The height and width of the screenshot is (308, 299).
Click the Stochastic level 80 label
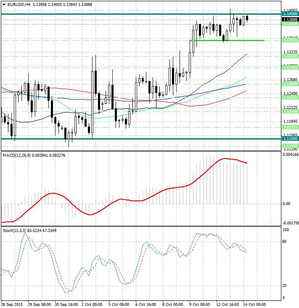coord(284,242)
